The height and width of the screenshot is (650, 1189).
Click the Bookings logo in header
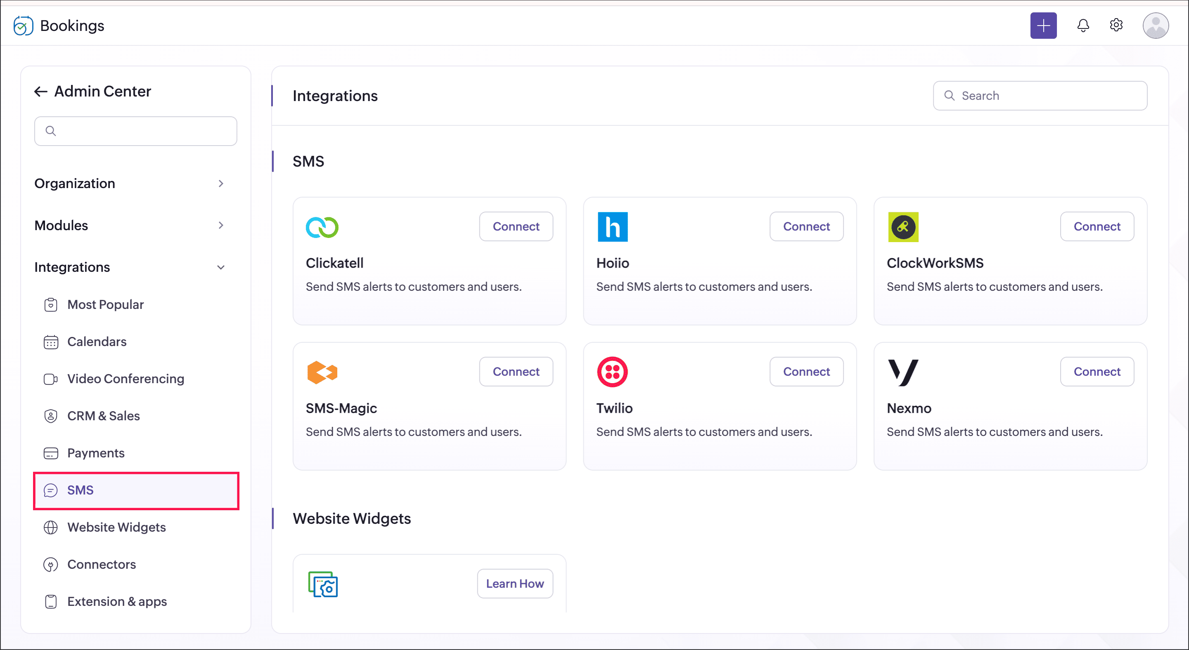tap(23, 25)
